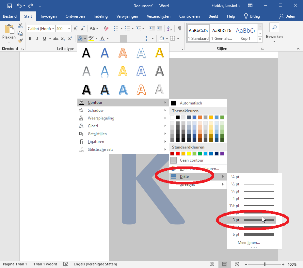Viewport: 303px width, 268px height.
Task: Toggle bold formatting
Action: pyautogui.click(x=30, y=39)
